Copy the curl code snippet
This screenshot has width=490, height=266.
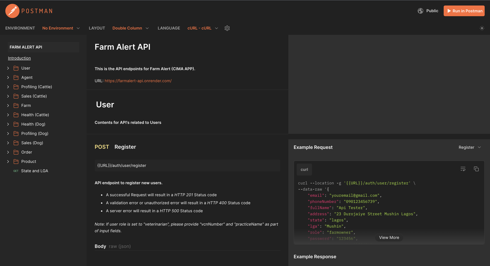[x=476, y=169]
